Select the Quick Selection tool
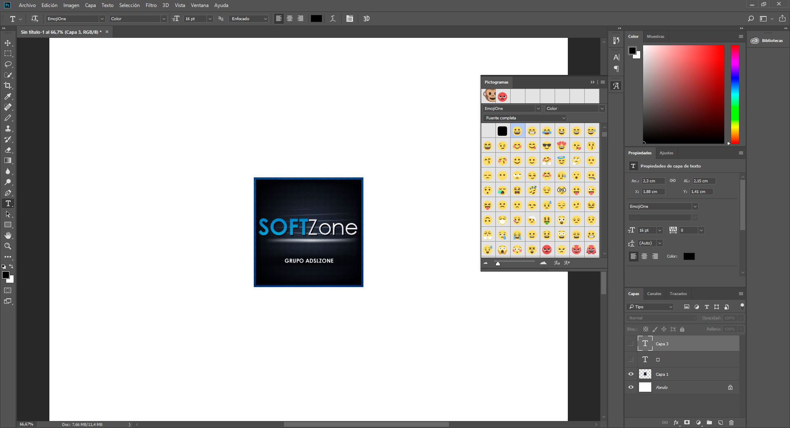The width and height of the screenshot is (790, 428). pyautogui.click(x=8, y=75)
